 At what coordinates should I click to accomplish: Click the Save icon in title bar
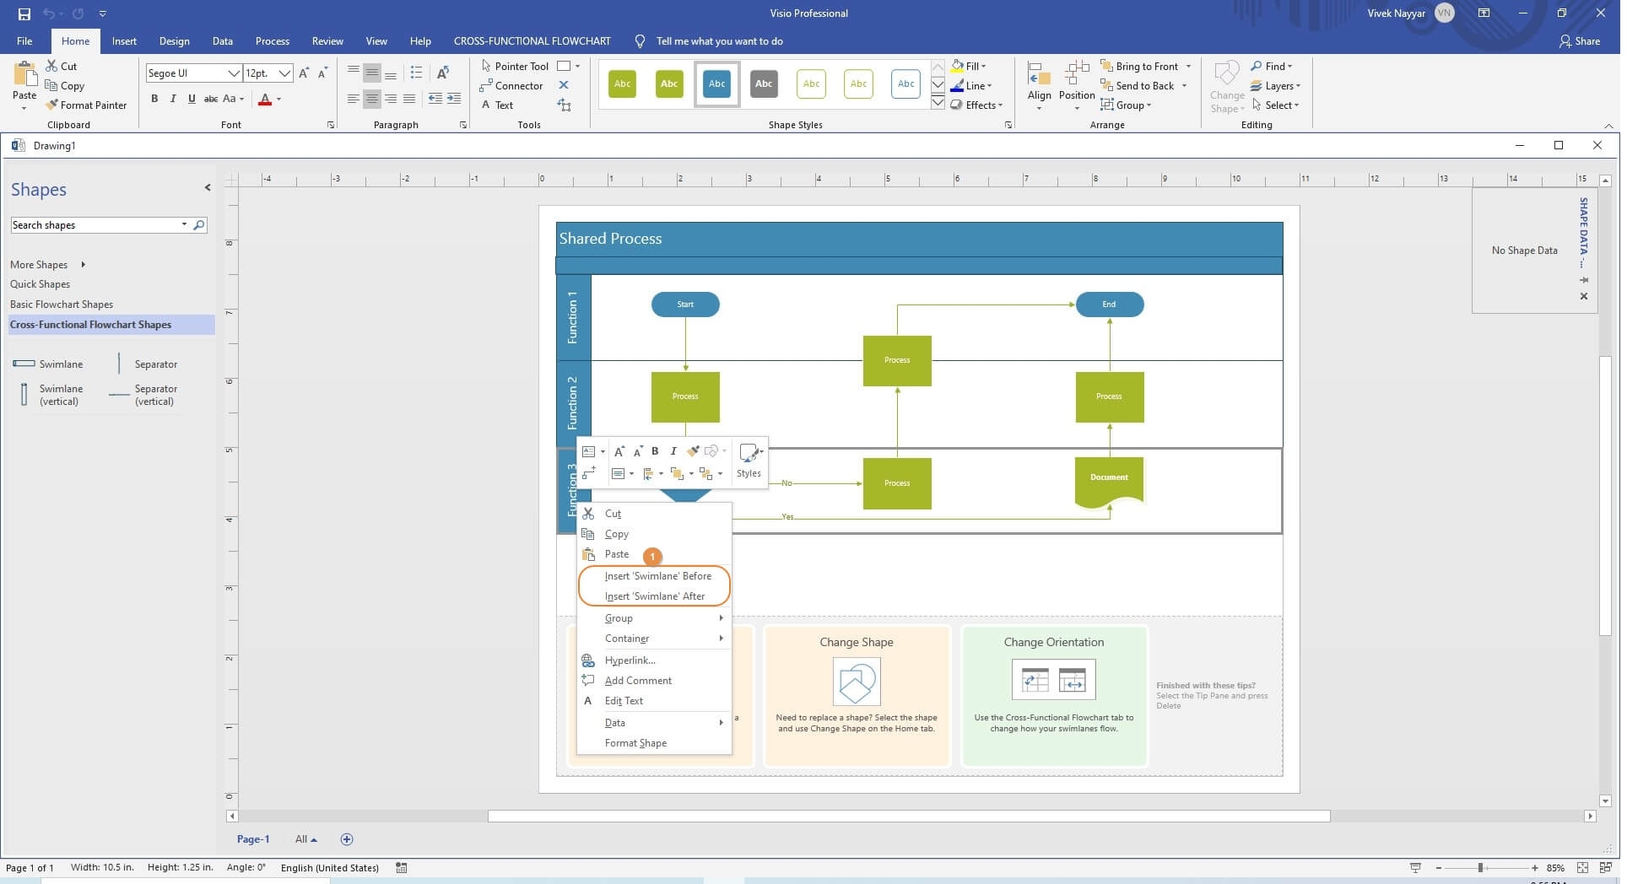coord(24,13)
